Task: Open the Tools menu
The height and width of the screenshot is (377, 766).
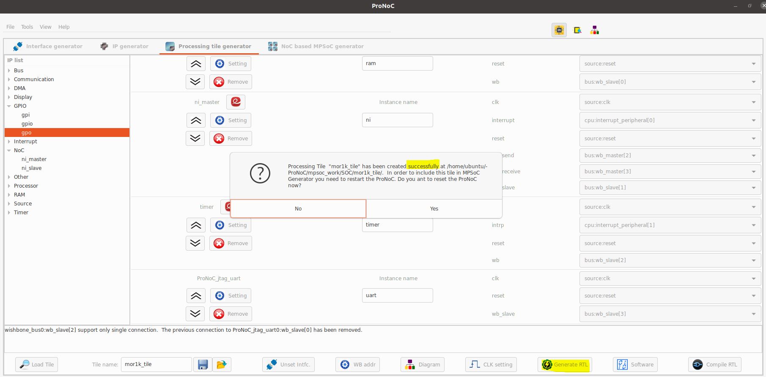Action: pyautogui.click(x=27, y=27)
